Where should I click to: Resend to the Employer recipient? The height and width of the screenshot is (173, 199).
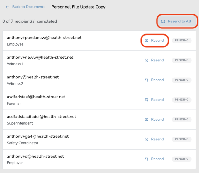tap(154, 159)
